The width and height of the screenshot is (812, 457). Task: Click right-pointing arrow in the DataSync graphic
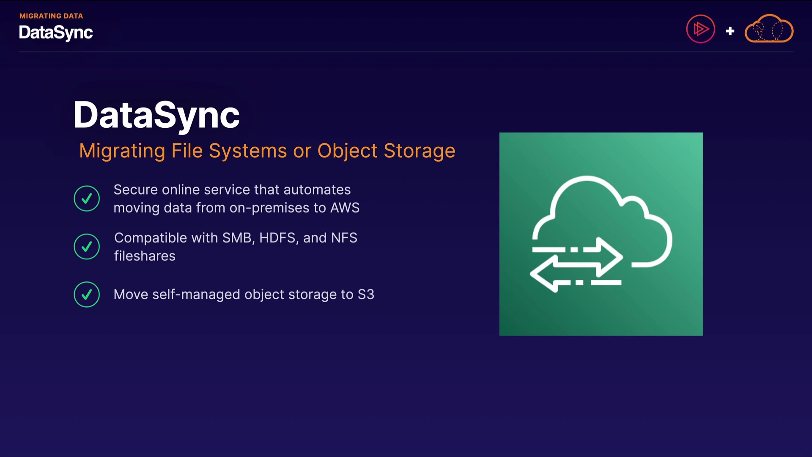pyautogui.click(x=609, y=256)
